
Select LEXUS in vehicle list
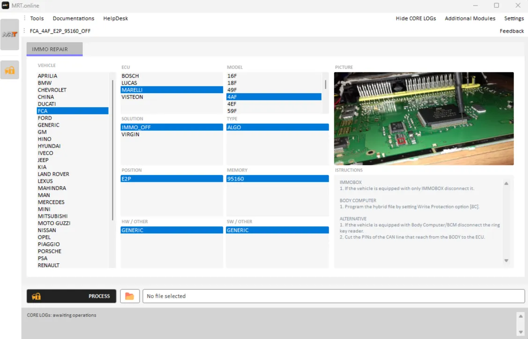pos(73,181)
